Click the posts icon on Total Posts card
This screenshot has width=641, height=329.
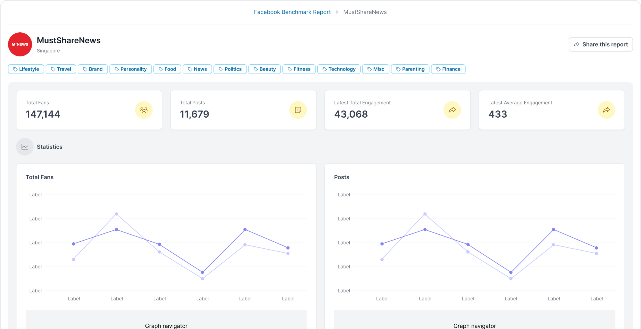298,110
